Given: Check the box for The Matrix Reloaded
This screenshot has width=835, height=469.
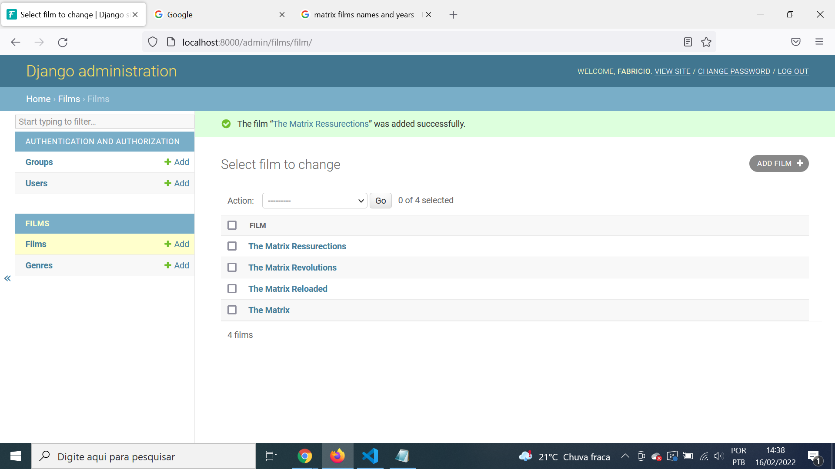Looking at the screenshot, I should point(232,289).
